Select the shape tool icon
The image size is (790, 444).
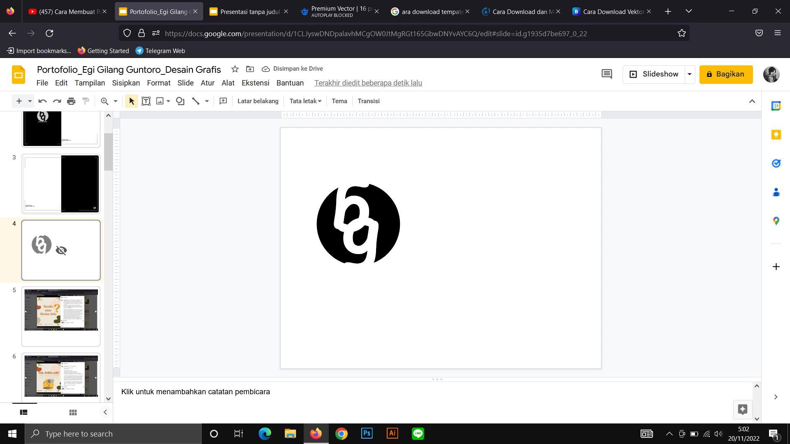click(180, 101)
